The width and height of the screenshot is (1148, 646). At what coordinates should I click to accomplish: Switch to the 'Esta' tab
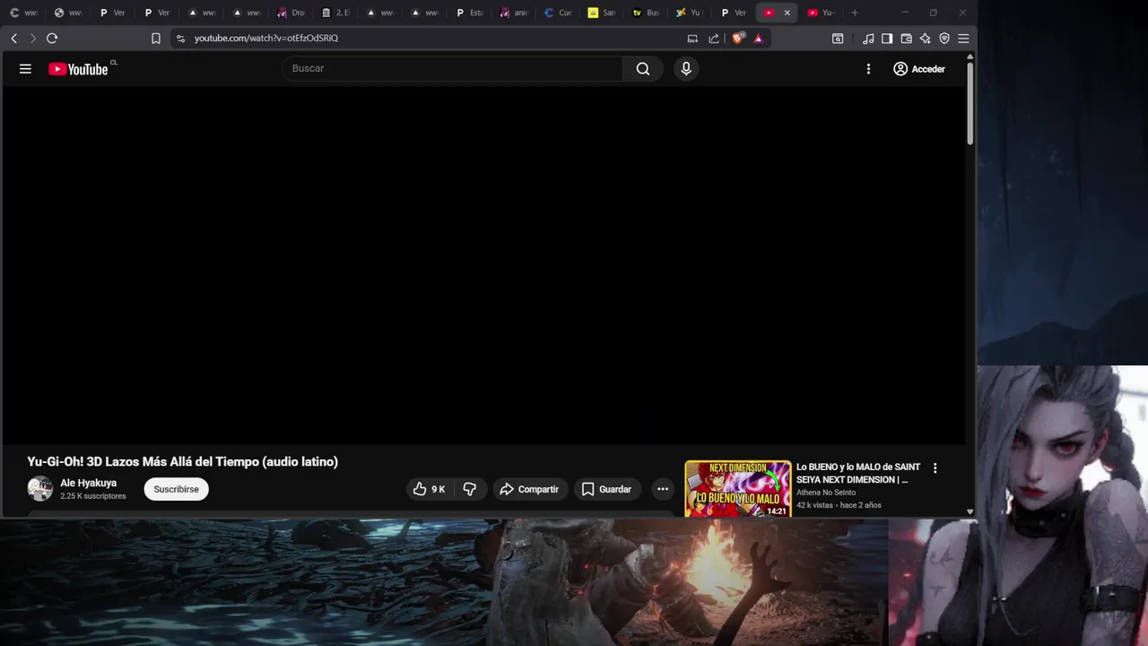coord(470,13)
